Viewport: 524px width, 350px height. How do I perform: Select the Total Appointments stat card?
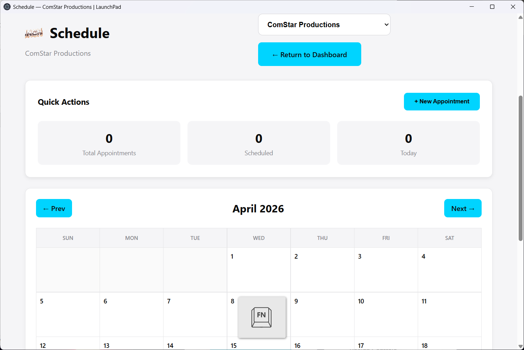click(109, 143)
